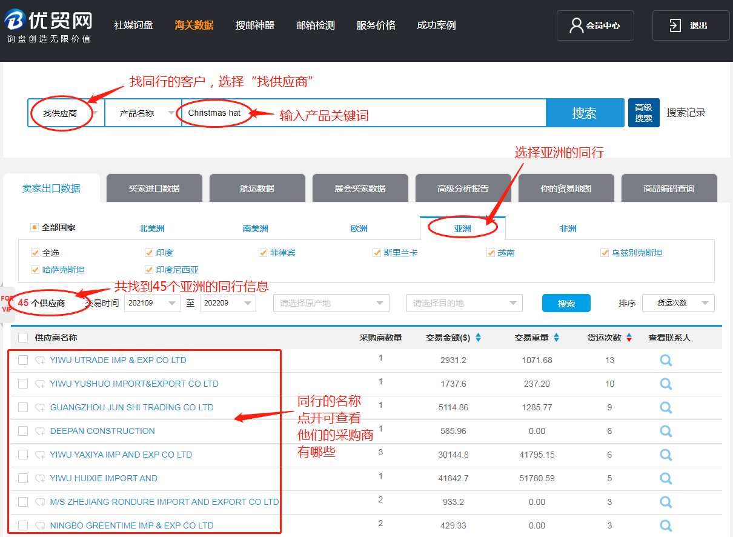
Task: Sort by 交易重量 column arrow icon
Action: click(x=556, y=338)
